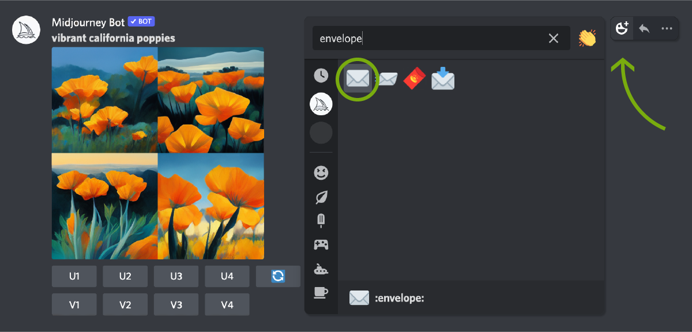
Task: Open the generated poppies image grid
Action: [158, 153]
